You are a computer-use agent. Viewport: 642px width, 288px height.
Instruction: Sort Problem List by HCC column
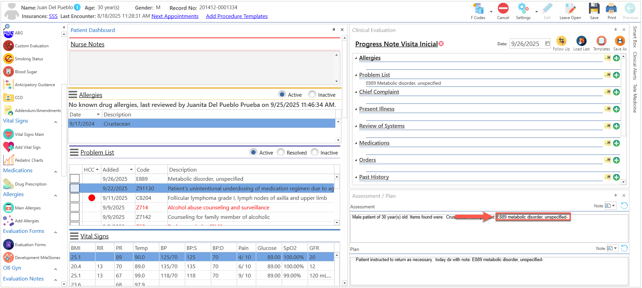91,170
